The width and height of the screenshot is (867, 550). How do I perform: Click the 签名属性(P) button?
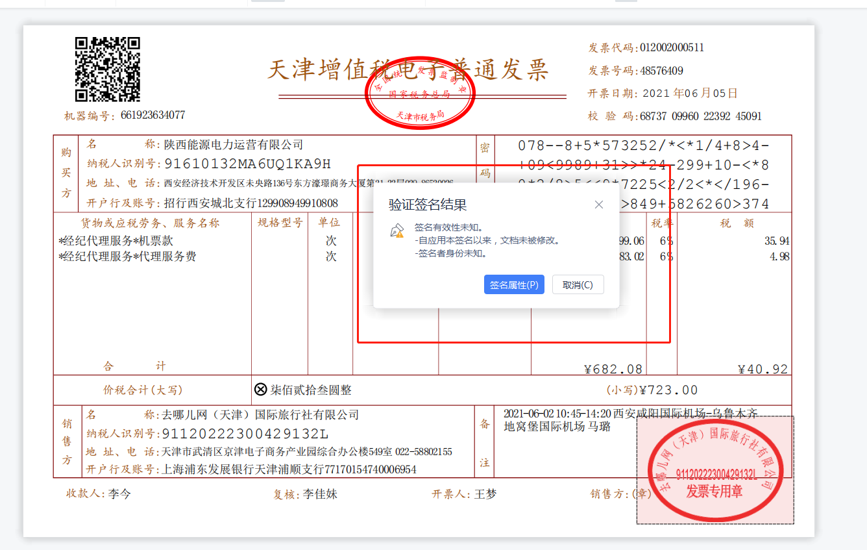(513, 285)
